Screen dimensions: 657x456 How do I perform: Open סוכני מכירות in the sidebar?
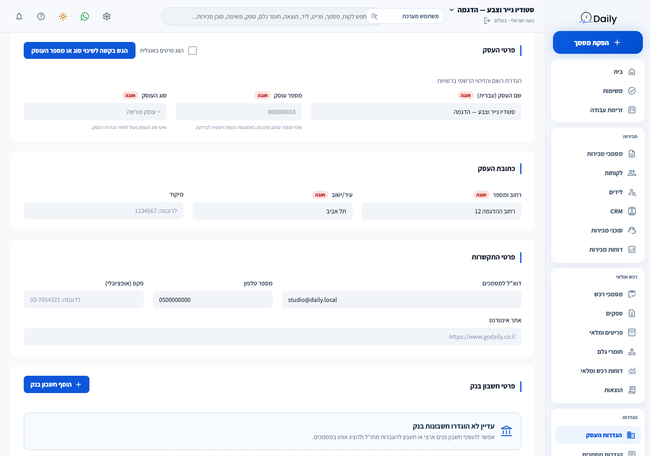click(598, 230)
